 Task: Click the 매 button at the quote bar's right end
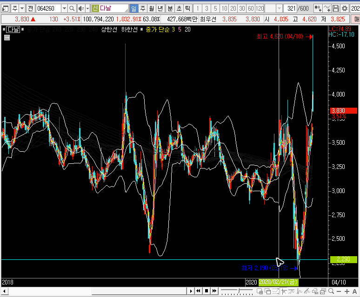[x=356, y=19]
